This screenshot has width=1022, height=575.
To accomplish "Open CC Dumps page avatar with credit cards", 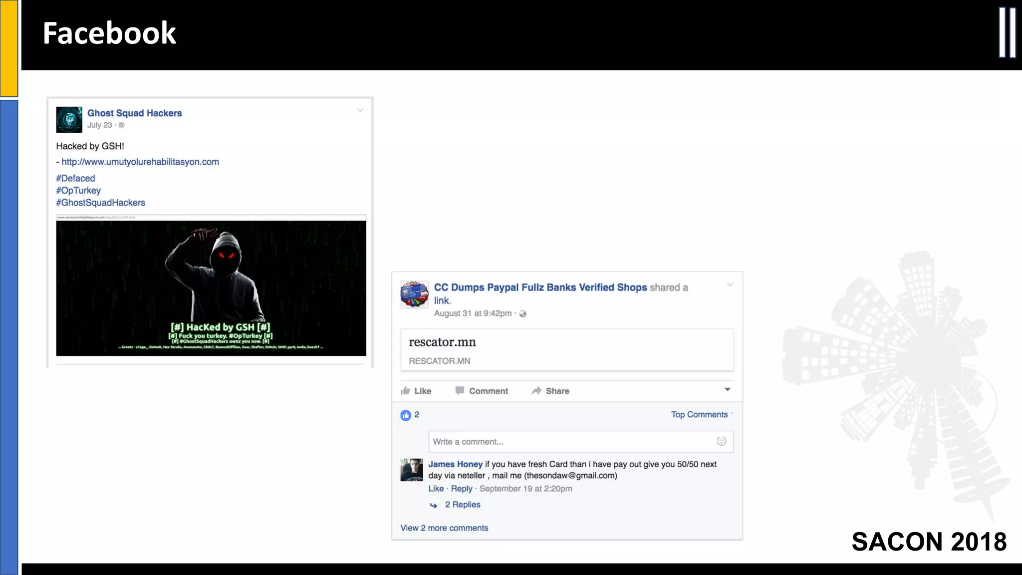I will (x=414, y=294).
